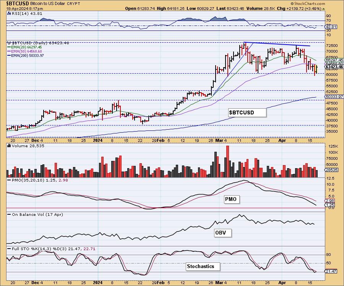Click the PMO(35,20,10) 1.25, 2.98 panel label
The width and height of the screenshot is (344, 286).
pyautogui.click(x=39, y=180)
